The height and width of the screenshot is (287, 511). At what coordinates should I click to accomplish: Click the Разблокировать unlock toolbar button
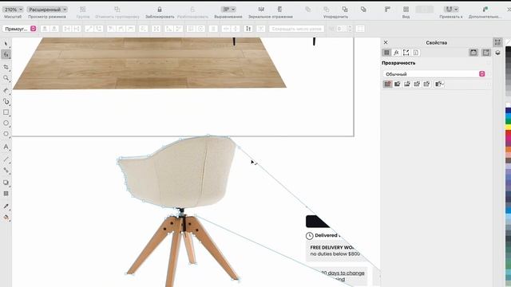(x=192, y=10)
